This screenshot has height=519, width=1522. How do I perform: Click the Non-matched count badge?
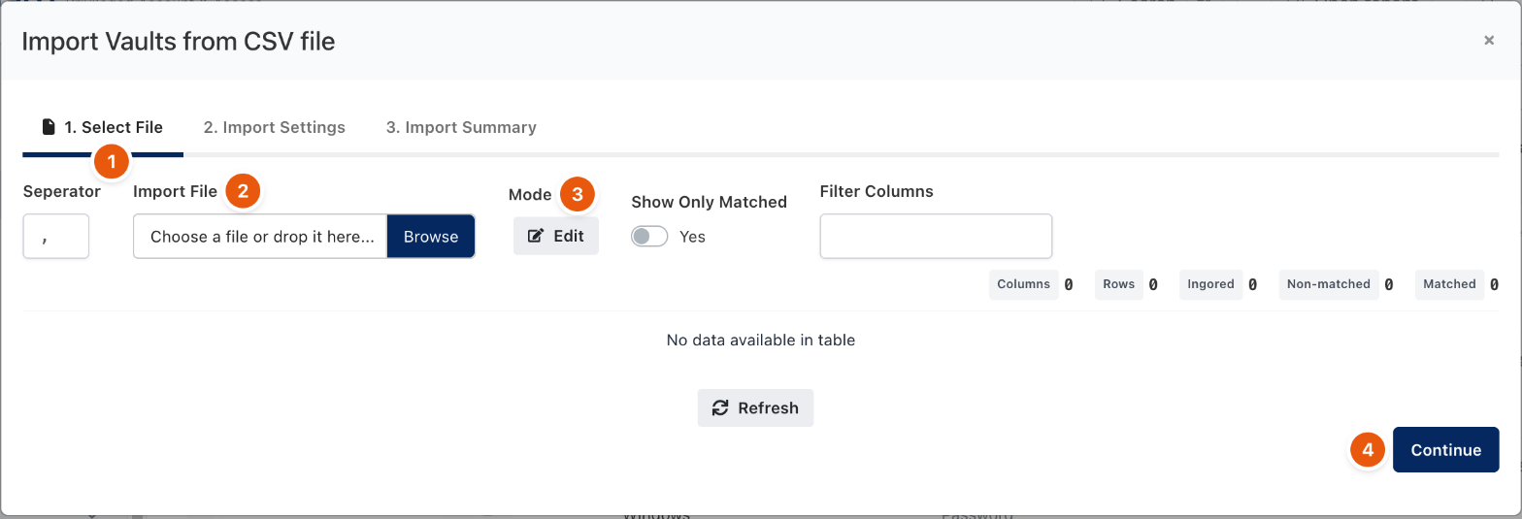click(1329, 284)
